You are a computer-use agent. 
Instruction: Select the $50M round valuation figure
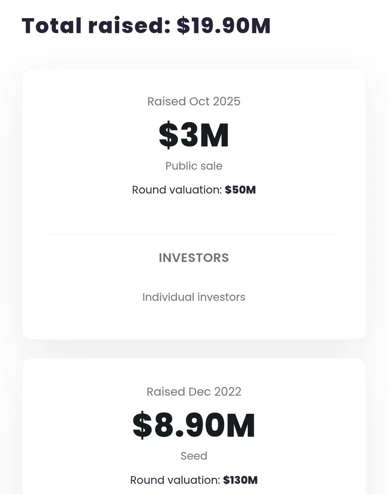point(240,190)
